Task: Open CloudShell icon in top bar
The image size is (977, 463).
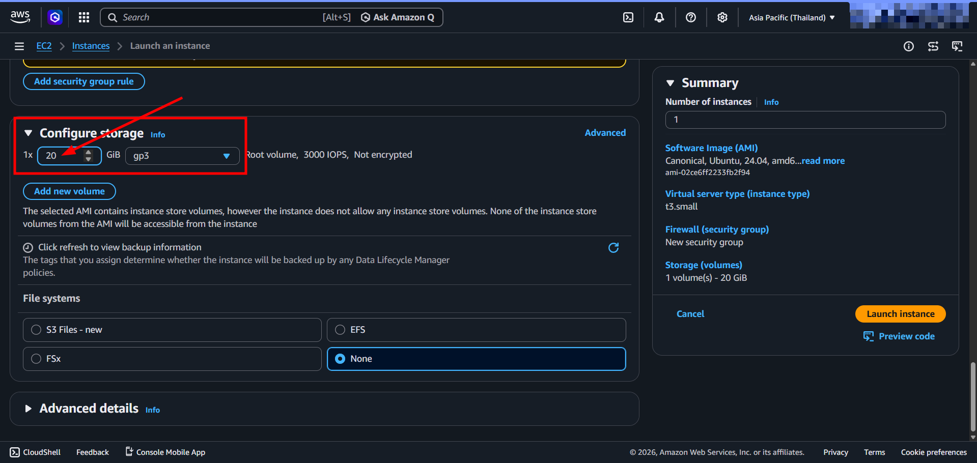Action: [x=628, y=17]
